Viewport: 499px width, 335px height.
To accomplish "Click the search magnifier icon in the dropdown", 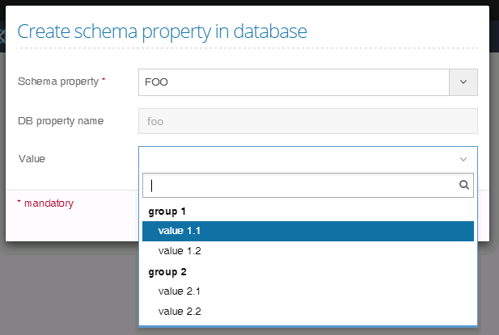I will pyautogui.click(x=464, y=185).
